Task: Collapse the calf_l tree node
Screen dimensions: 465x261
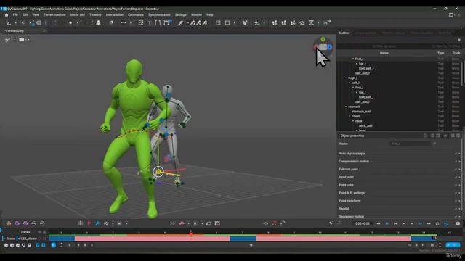Action: pos(349,83)
